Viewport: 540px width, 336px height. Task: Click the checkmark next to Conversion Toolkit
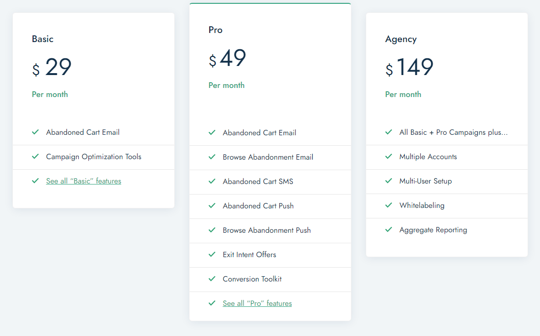[212, 279]
